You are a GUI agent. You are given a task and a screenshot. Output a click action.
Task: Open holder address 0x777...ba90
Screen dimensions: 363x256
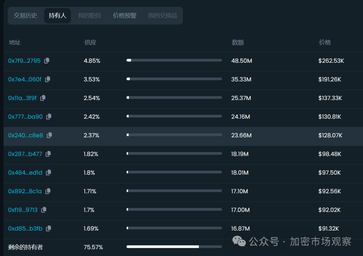point(25,117)
